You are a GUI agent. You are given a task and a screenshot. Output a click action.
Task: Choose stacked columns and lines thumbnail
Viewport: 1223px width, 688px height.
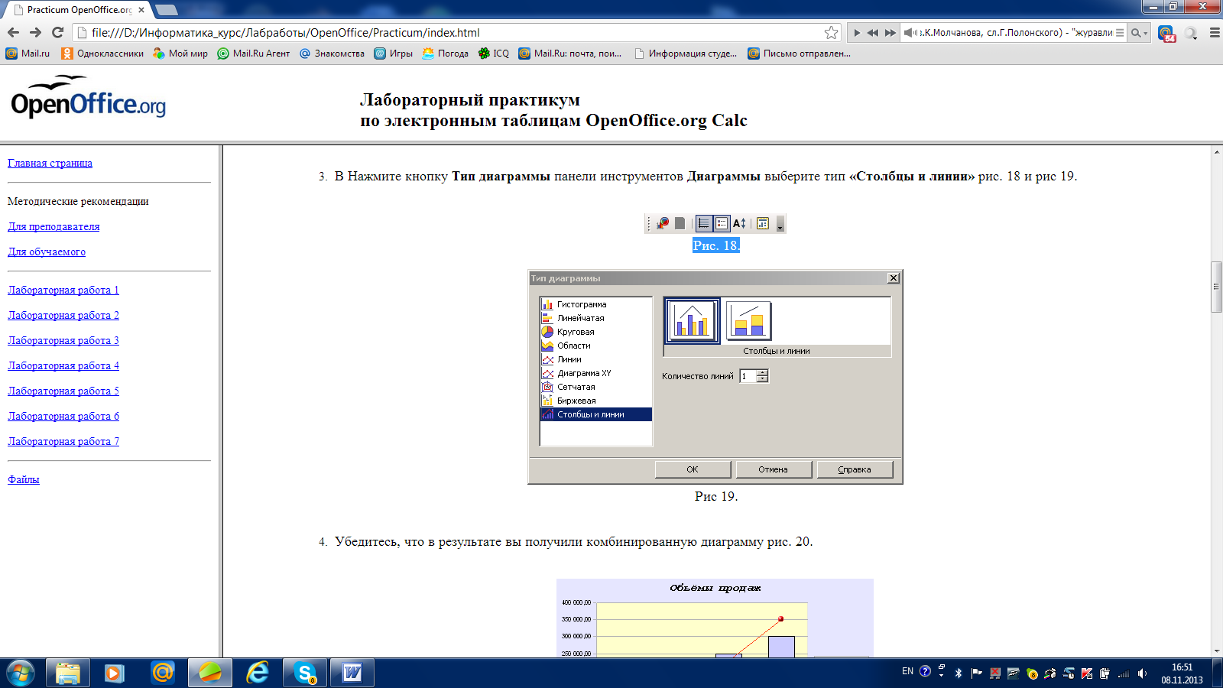point(748,320)
